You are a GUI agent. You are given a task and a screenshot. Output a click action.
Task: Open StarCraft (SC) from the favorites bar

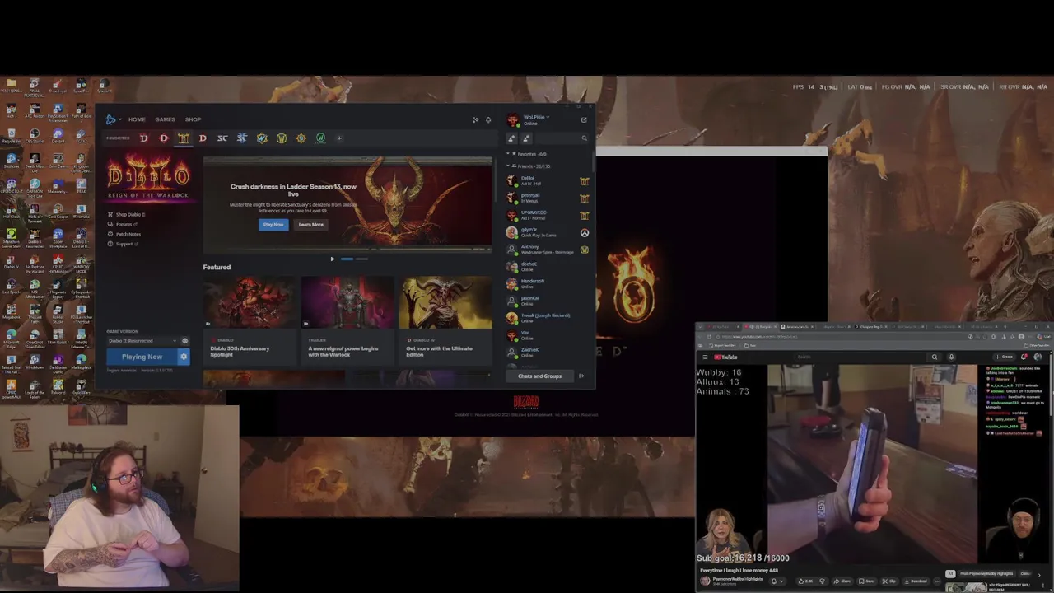pos(222,138)
